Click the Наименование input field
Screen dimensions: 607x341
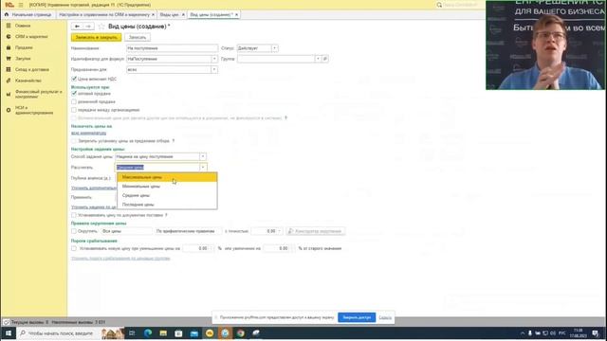(x=173, y=48)
